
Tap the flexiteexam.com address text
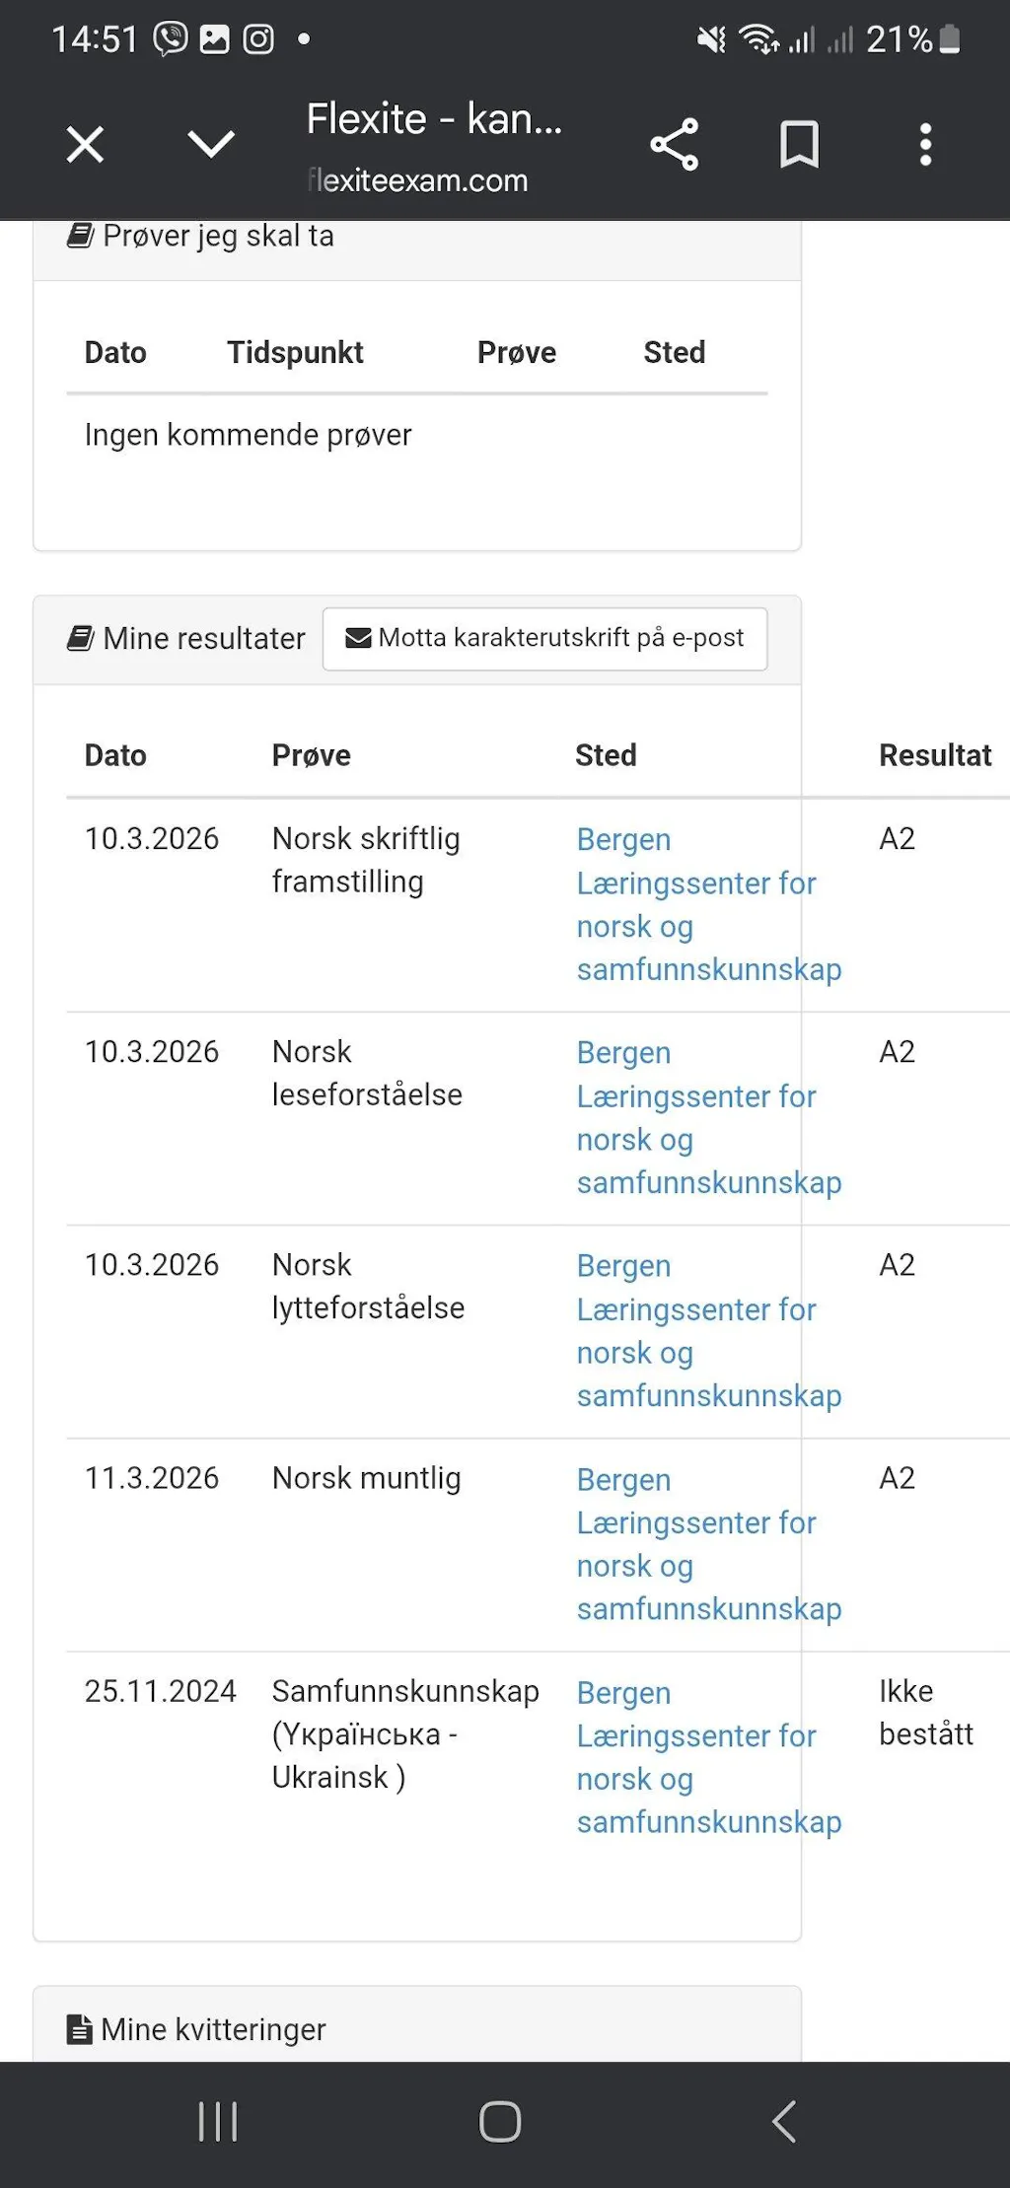[418, 180]
